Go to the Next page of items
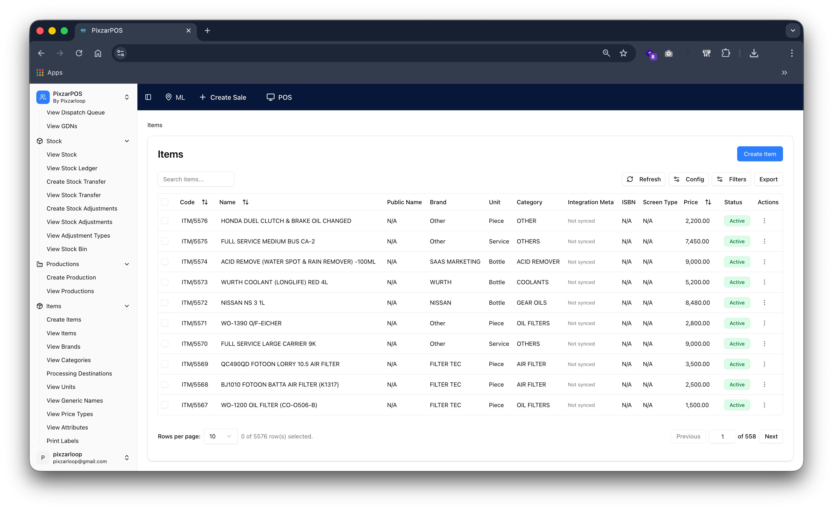The image size is (833, 510). 771,436
